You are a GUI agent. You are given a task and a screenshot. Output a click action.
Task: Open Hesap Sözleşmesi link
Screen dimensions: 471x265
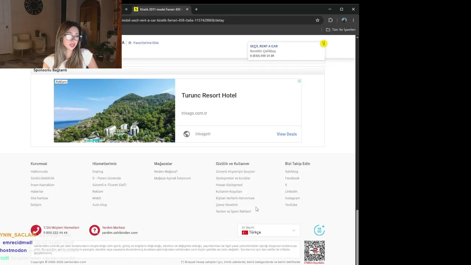click(229, 185)
